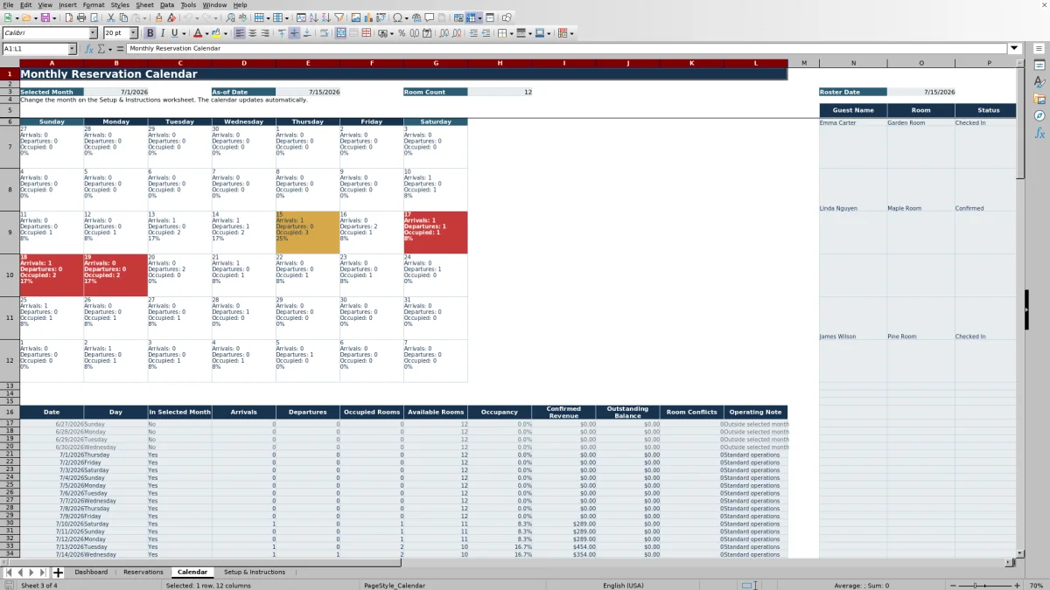Screen dimensions: 1050x590
Task: Toggle Bold formatting
Action: (150, 33)
